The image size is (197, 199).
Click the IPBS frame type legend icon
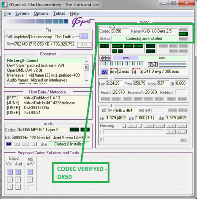105,58
